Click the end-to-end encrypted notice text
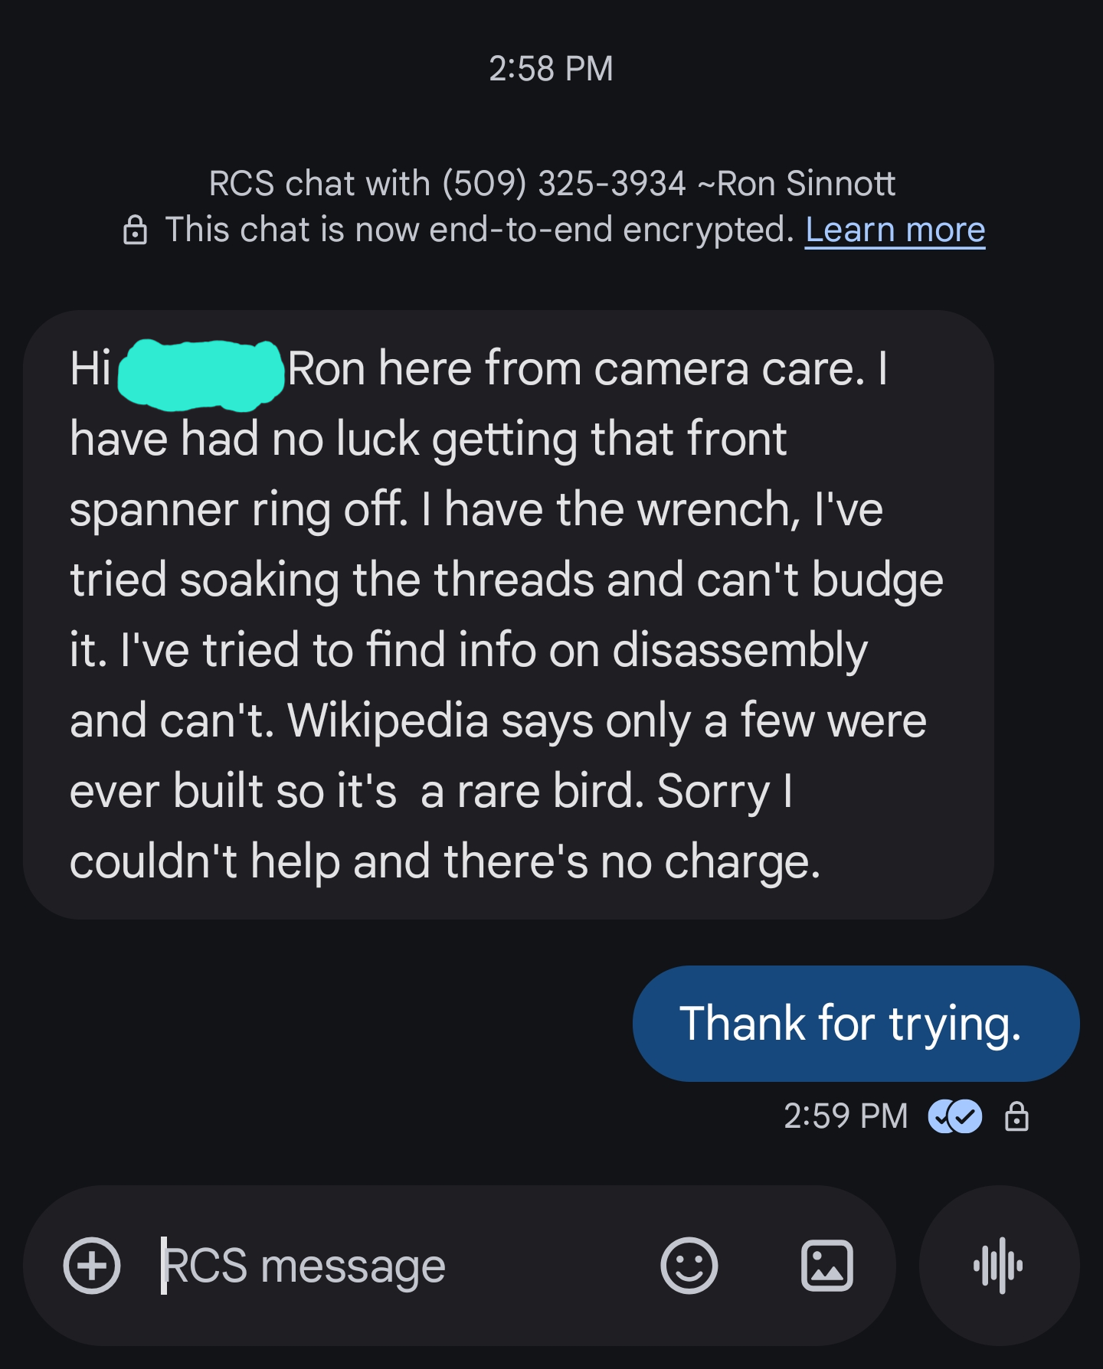Image resolution: width=1103 pixels, height=1369 pixels. click(479, 230)
